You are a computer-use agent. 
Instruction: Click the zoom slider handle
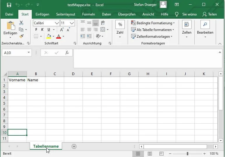188,153
